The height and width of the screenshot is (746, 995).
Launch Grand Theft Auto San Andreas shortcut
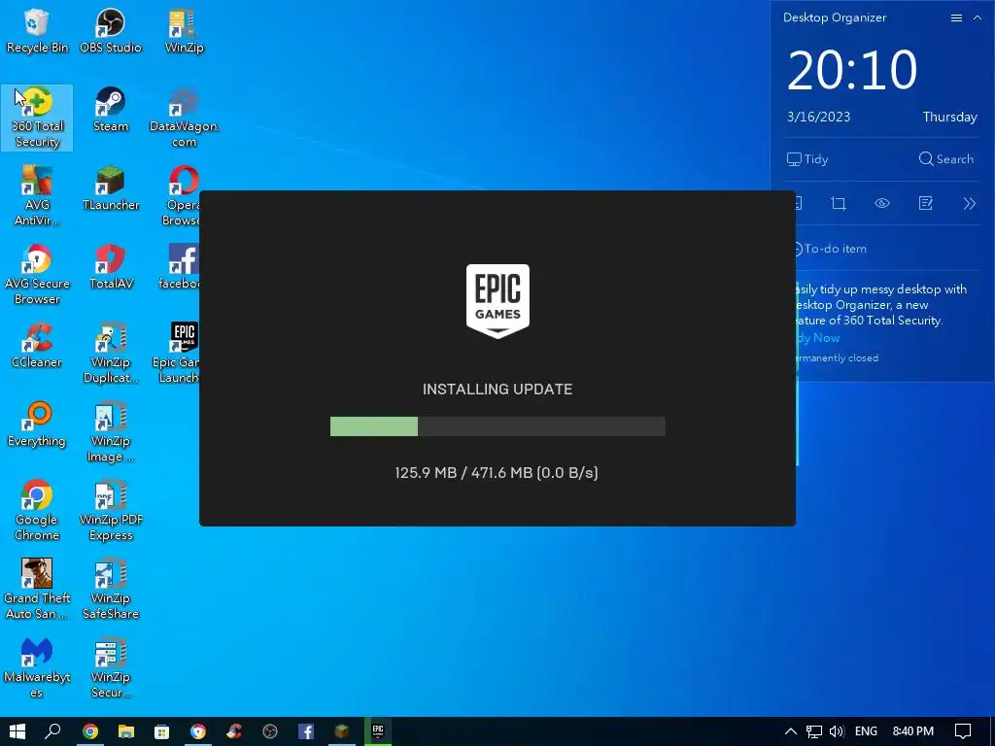click(37, 590)
